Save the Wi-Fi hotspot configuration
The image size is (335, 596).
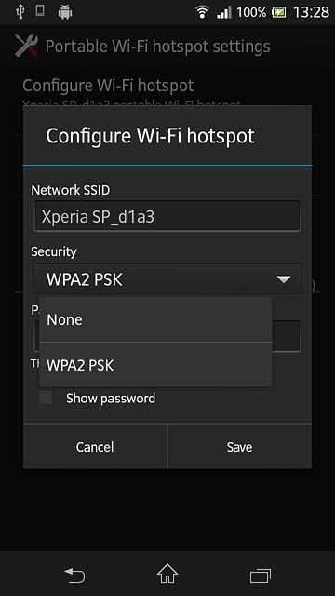click(x=239, y=447)
